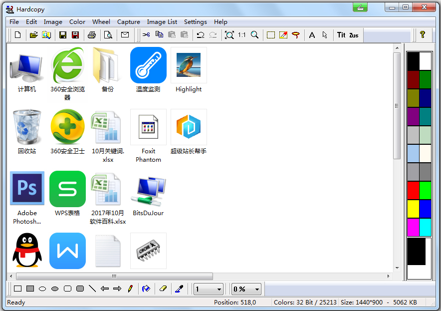Toggle the 1:1 actual size view
Screen dimensions: 441x311
click(241, 35)
